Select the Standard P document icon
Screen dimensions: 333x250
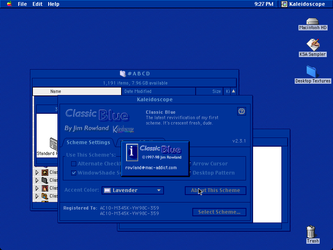[x=54, y=144]
